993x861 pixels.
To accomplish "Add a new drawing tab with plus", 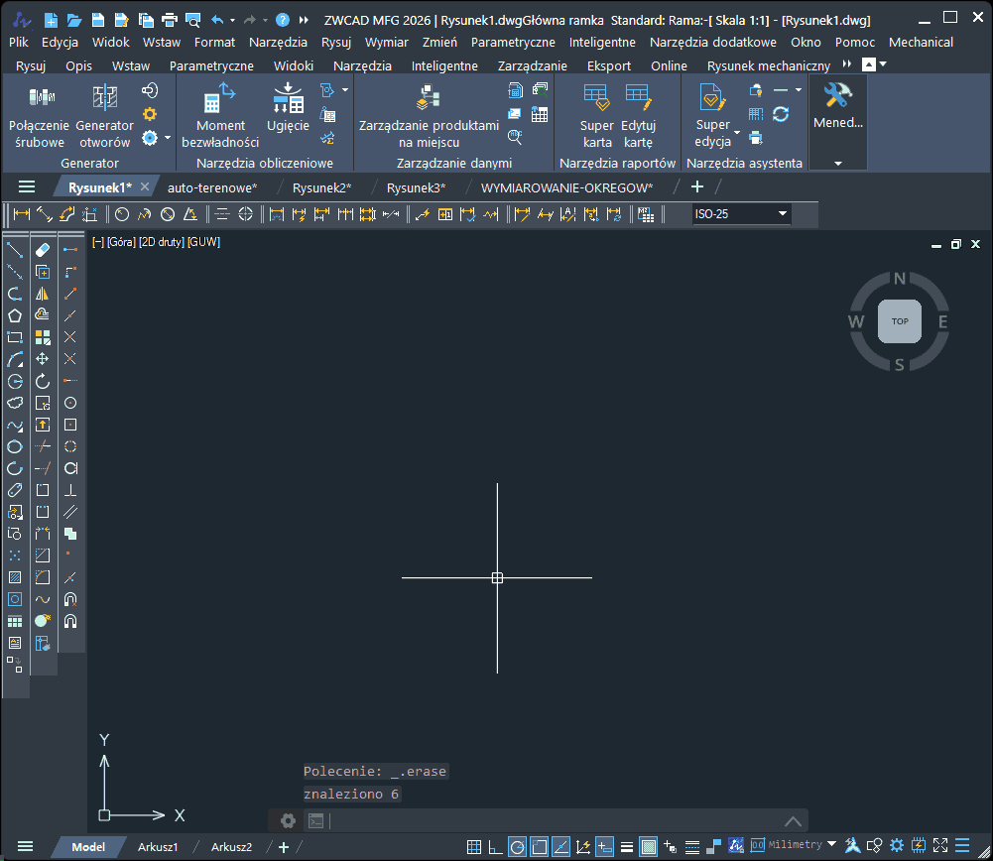I will (696, 186).
